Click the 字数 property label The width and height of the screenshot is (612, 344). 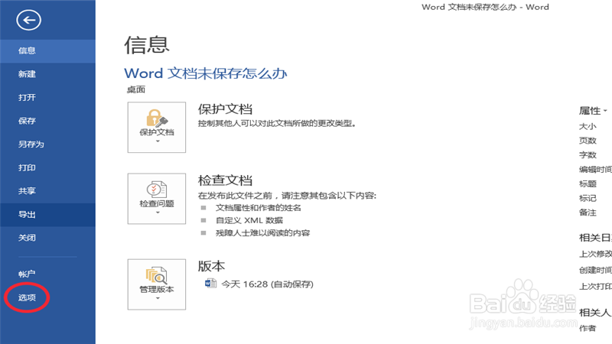[588, 155]
